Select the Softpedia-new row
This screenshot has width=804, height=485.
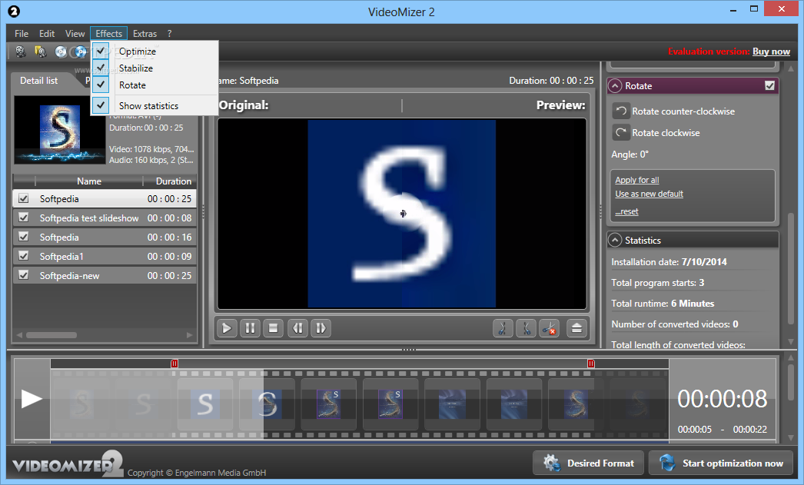click(105, 275)
